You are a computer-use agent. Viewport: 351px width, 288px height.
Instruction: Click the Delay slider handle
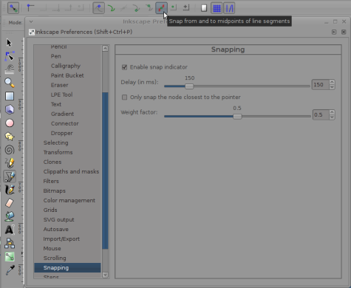coord(189,86)
